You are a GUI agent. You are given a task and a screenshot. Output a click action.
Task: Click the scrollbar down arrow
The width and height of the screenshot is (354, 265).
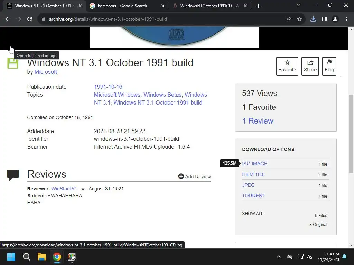pyautogui.click(x=351, y=245)
